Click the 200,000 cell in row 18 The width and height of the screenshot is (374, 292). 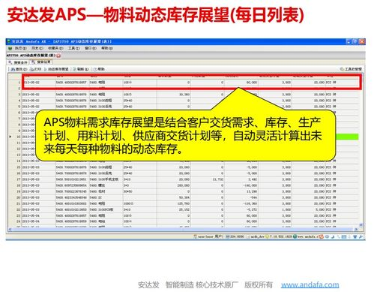tap(174, 185)
